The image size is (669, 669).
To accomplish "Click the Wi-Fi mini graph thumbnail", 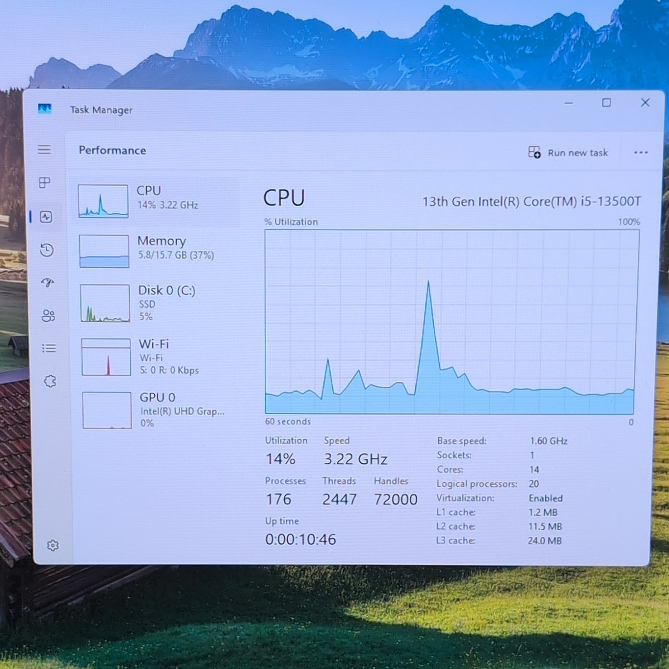I will [x=106, y=357].
